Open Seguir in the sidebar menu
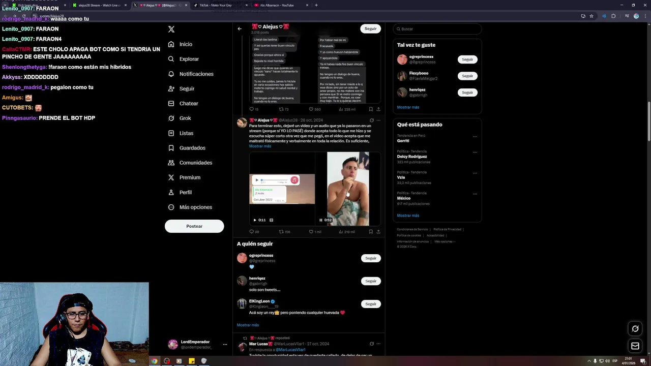651x366 pixels. click(181, 88)
